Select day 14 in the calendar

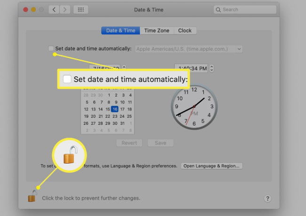[x=100, y=109]
